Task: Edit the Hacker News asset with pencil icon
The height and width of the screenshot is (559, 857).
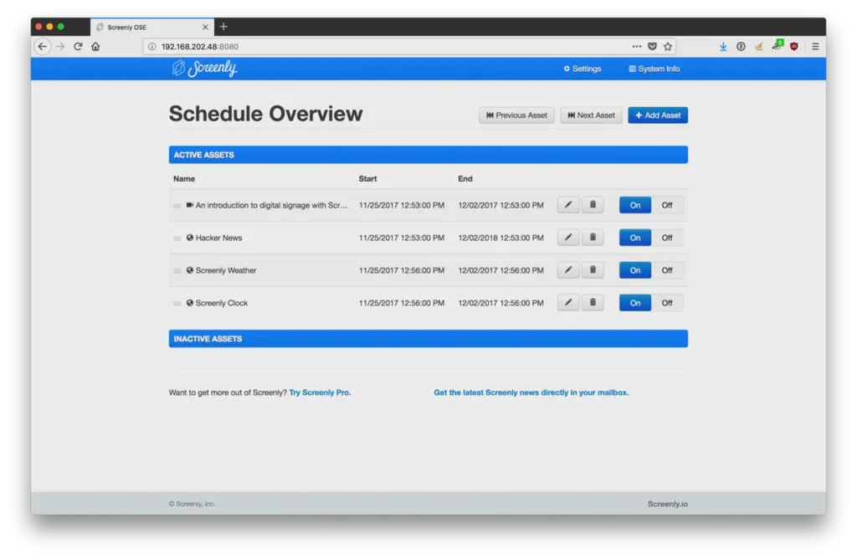Action: coord(567,237)
